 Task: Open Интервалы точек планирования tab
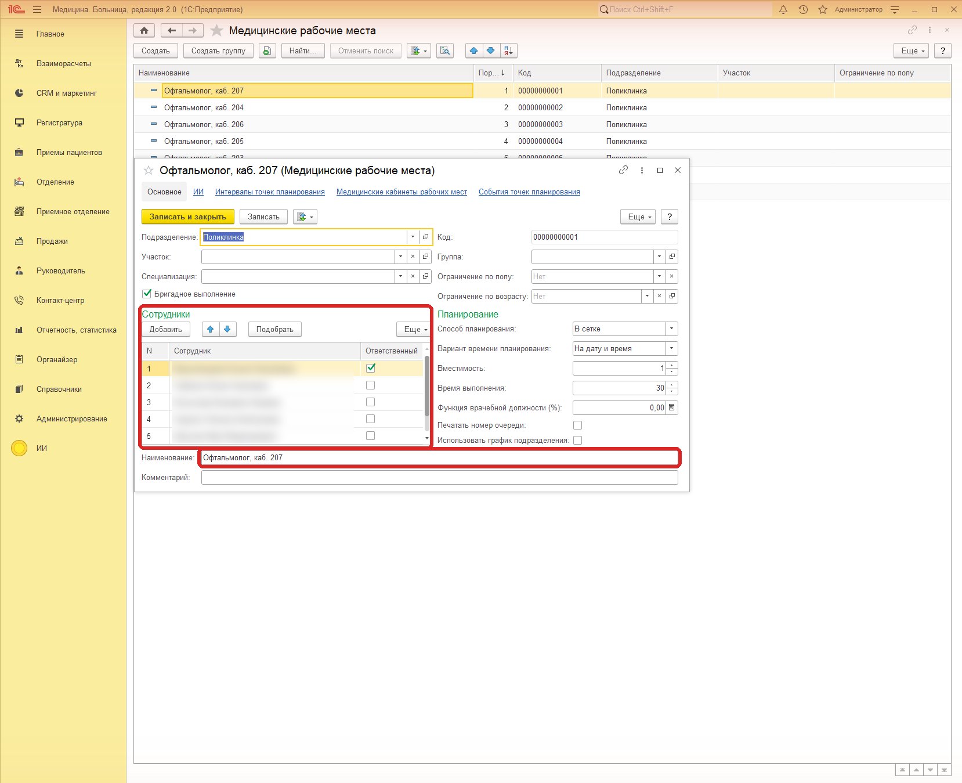pos(270,192)
